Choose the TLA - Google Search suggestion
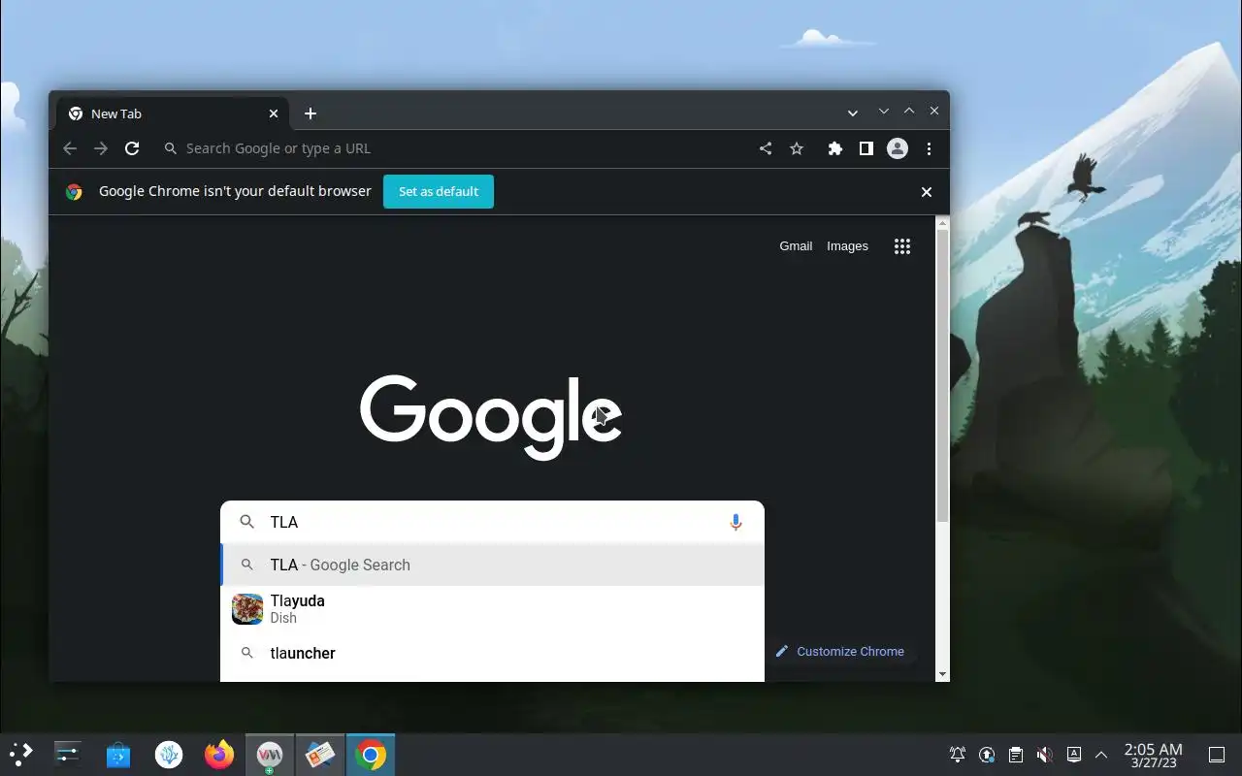The image size is (1242, 776). click(x=492, y=565)
